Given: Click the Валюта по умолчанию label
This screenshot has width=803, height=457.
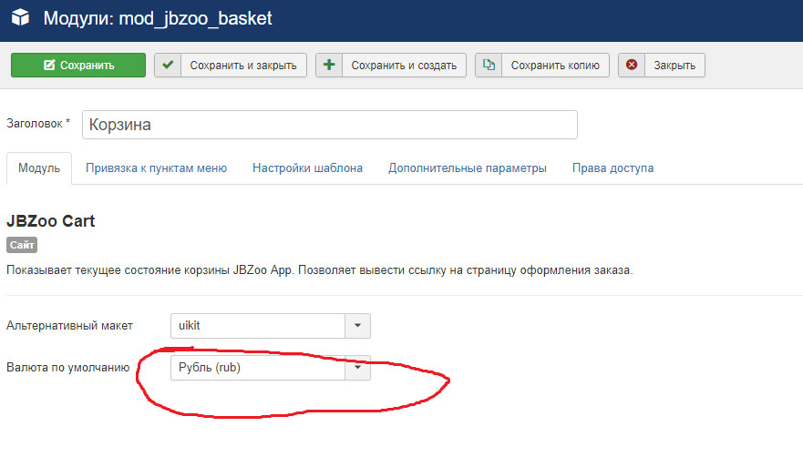Looking at the screenshot, I should tap(67, 368).
